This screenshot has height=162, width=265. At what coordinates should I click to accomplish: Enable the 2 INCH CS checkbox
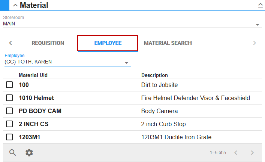click(x=9, y=124)
